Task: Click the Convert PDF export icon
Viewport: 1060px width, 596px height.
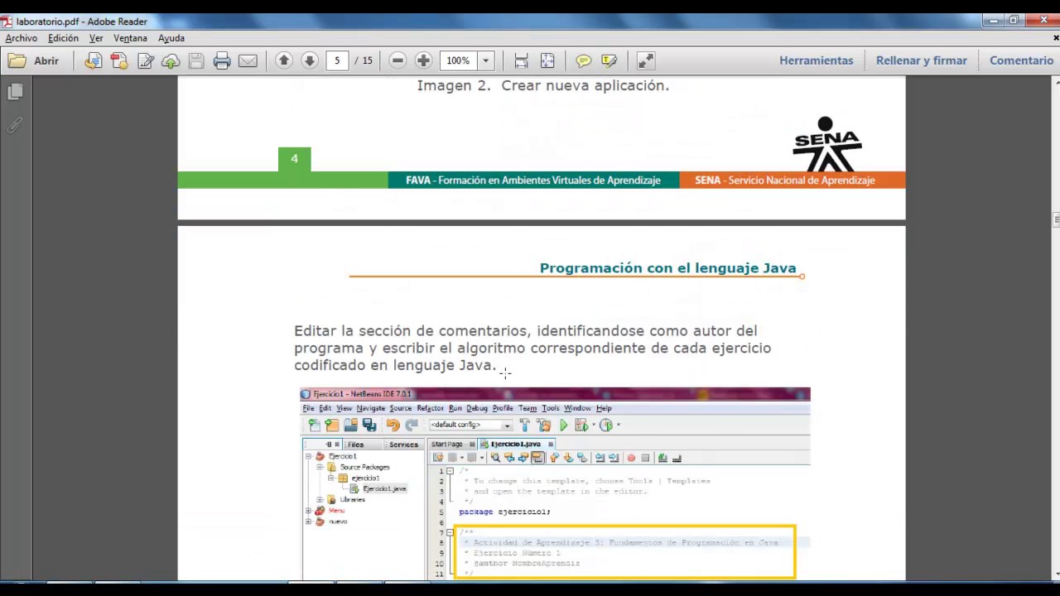Action: pos(119,60)
